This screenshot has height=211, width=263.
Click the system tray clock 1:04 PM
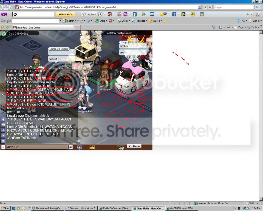coord(256,208)
